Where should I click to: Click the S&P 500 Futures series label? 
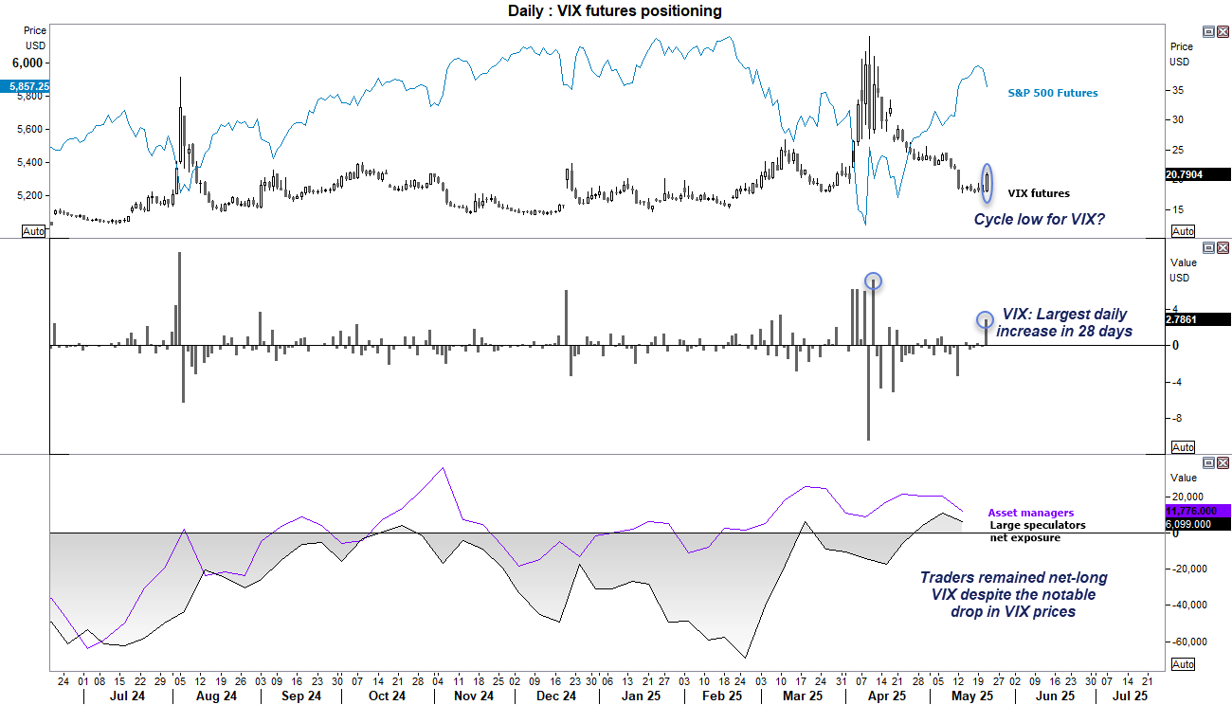[x=1052, y=93]
